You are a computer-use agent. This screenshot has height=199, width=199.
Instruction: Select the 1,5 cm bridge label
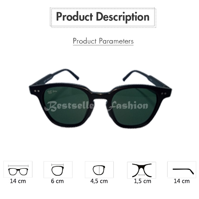pyautogui.click(x=143, y=181)
